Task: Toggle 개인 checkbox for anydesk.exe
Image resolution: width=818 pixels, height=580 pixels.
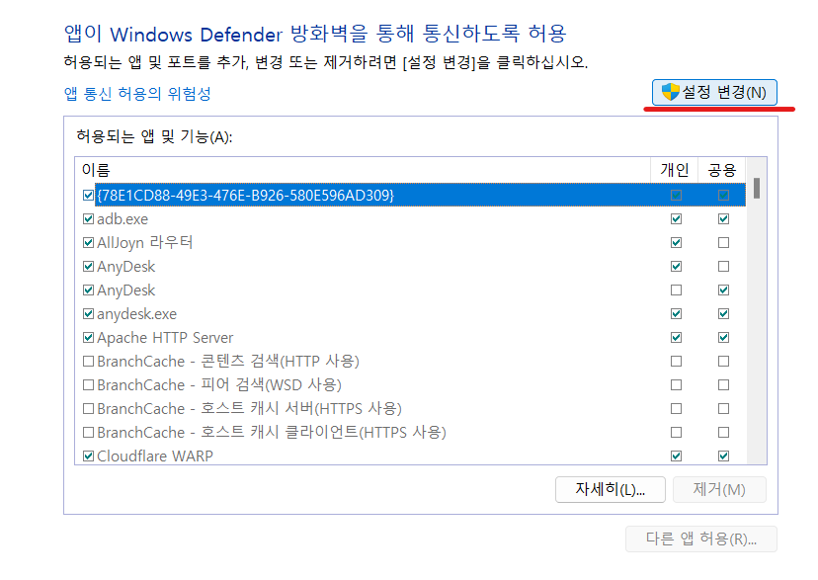Action: [x=676, y=314]
